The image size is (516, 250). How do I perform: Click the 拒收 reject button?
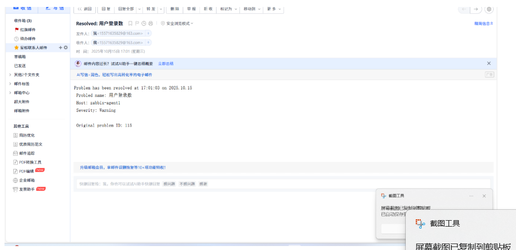(208, 9)
